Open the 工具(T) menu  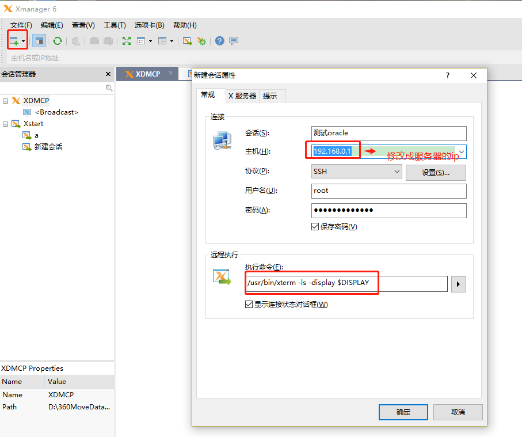coord(115,25)
